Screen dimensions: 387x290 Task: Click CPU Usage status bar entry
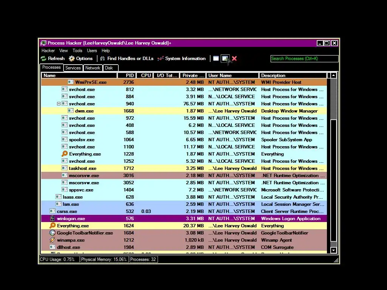point(59,259)
